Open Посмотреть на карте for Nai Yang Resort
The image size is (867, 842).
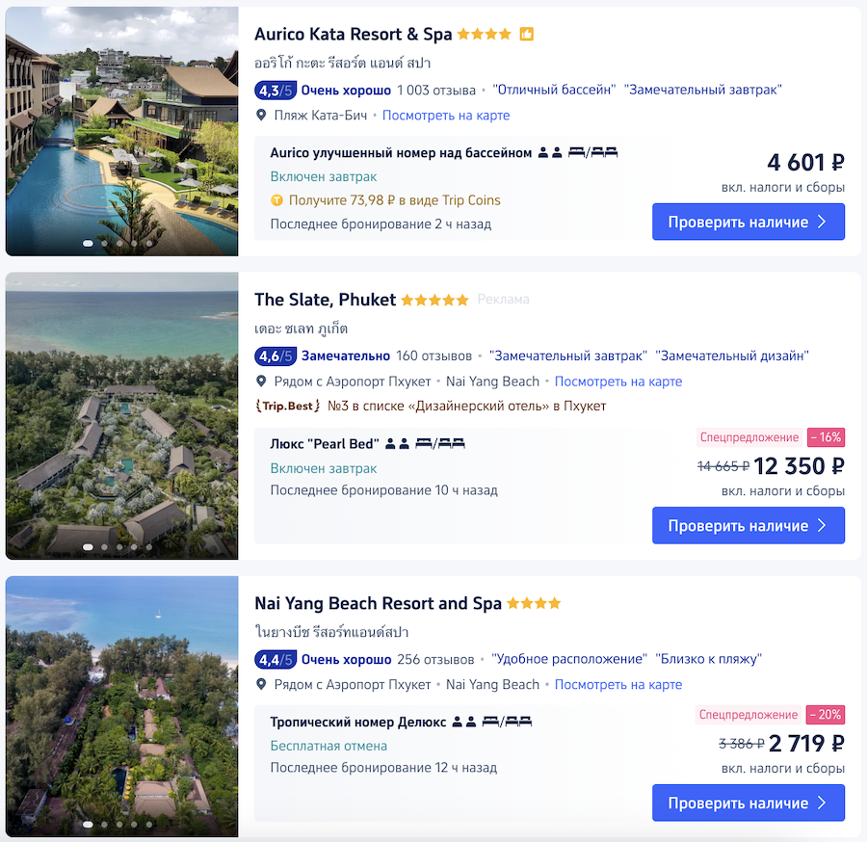pyautogui.click(x=617, y=685)
